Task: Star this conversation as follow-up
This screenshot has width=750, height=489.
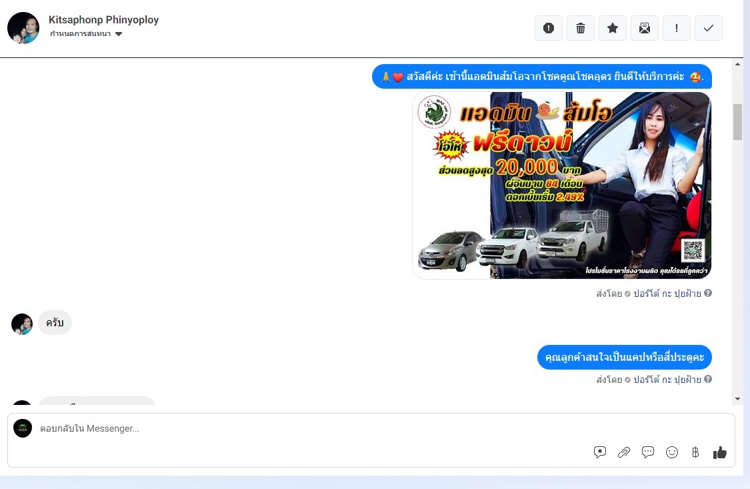Action: [613, 28]
